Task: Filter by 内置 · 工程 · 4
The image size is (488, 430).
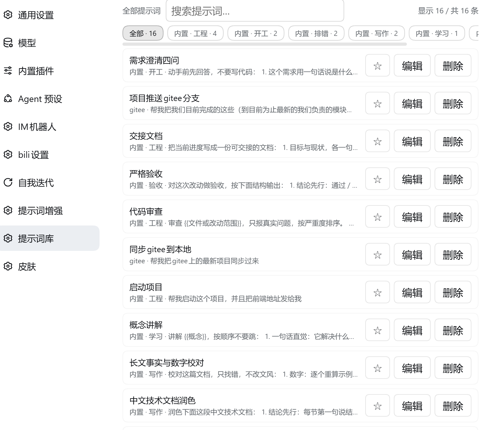Action: click(195, 33)
